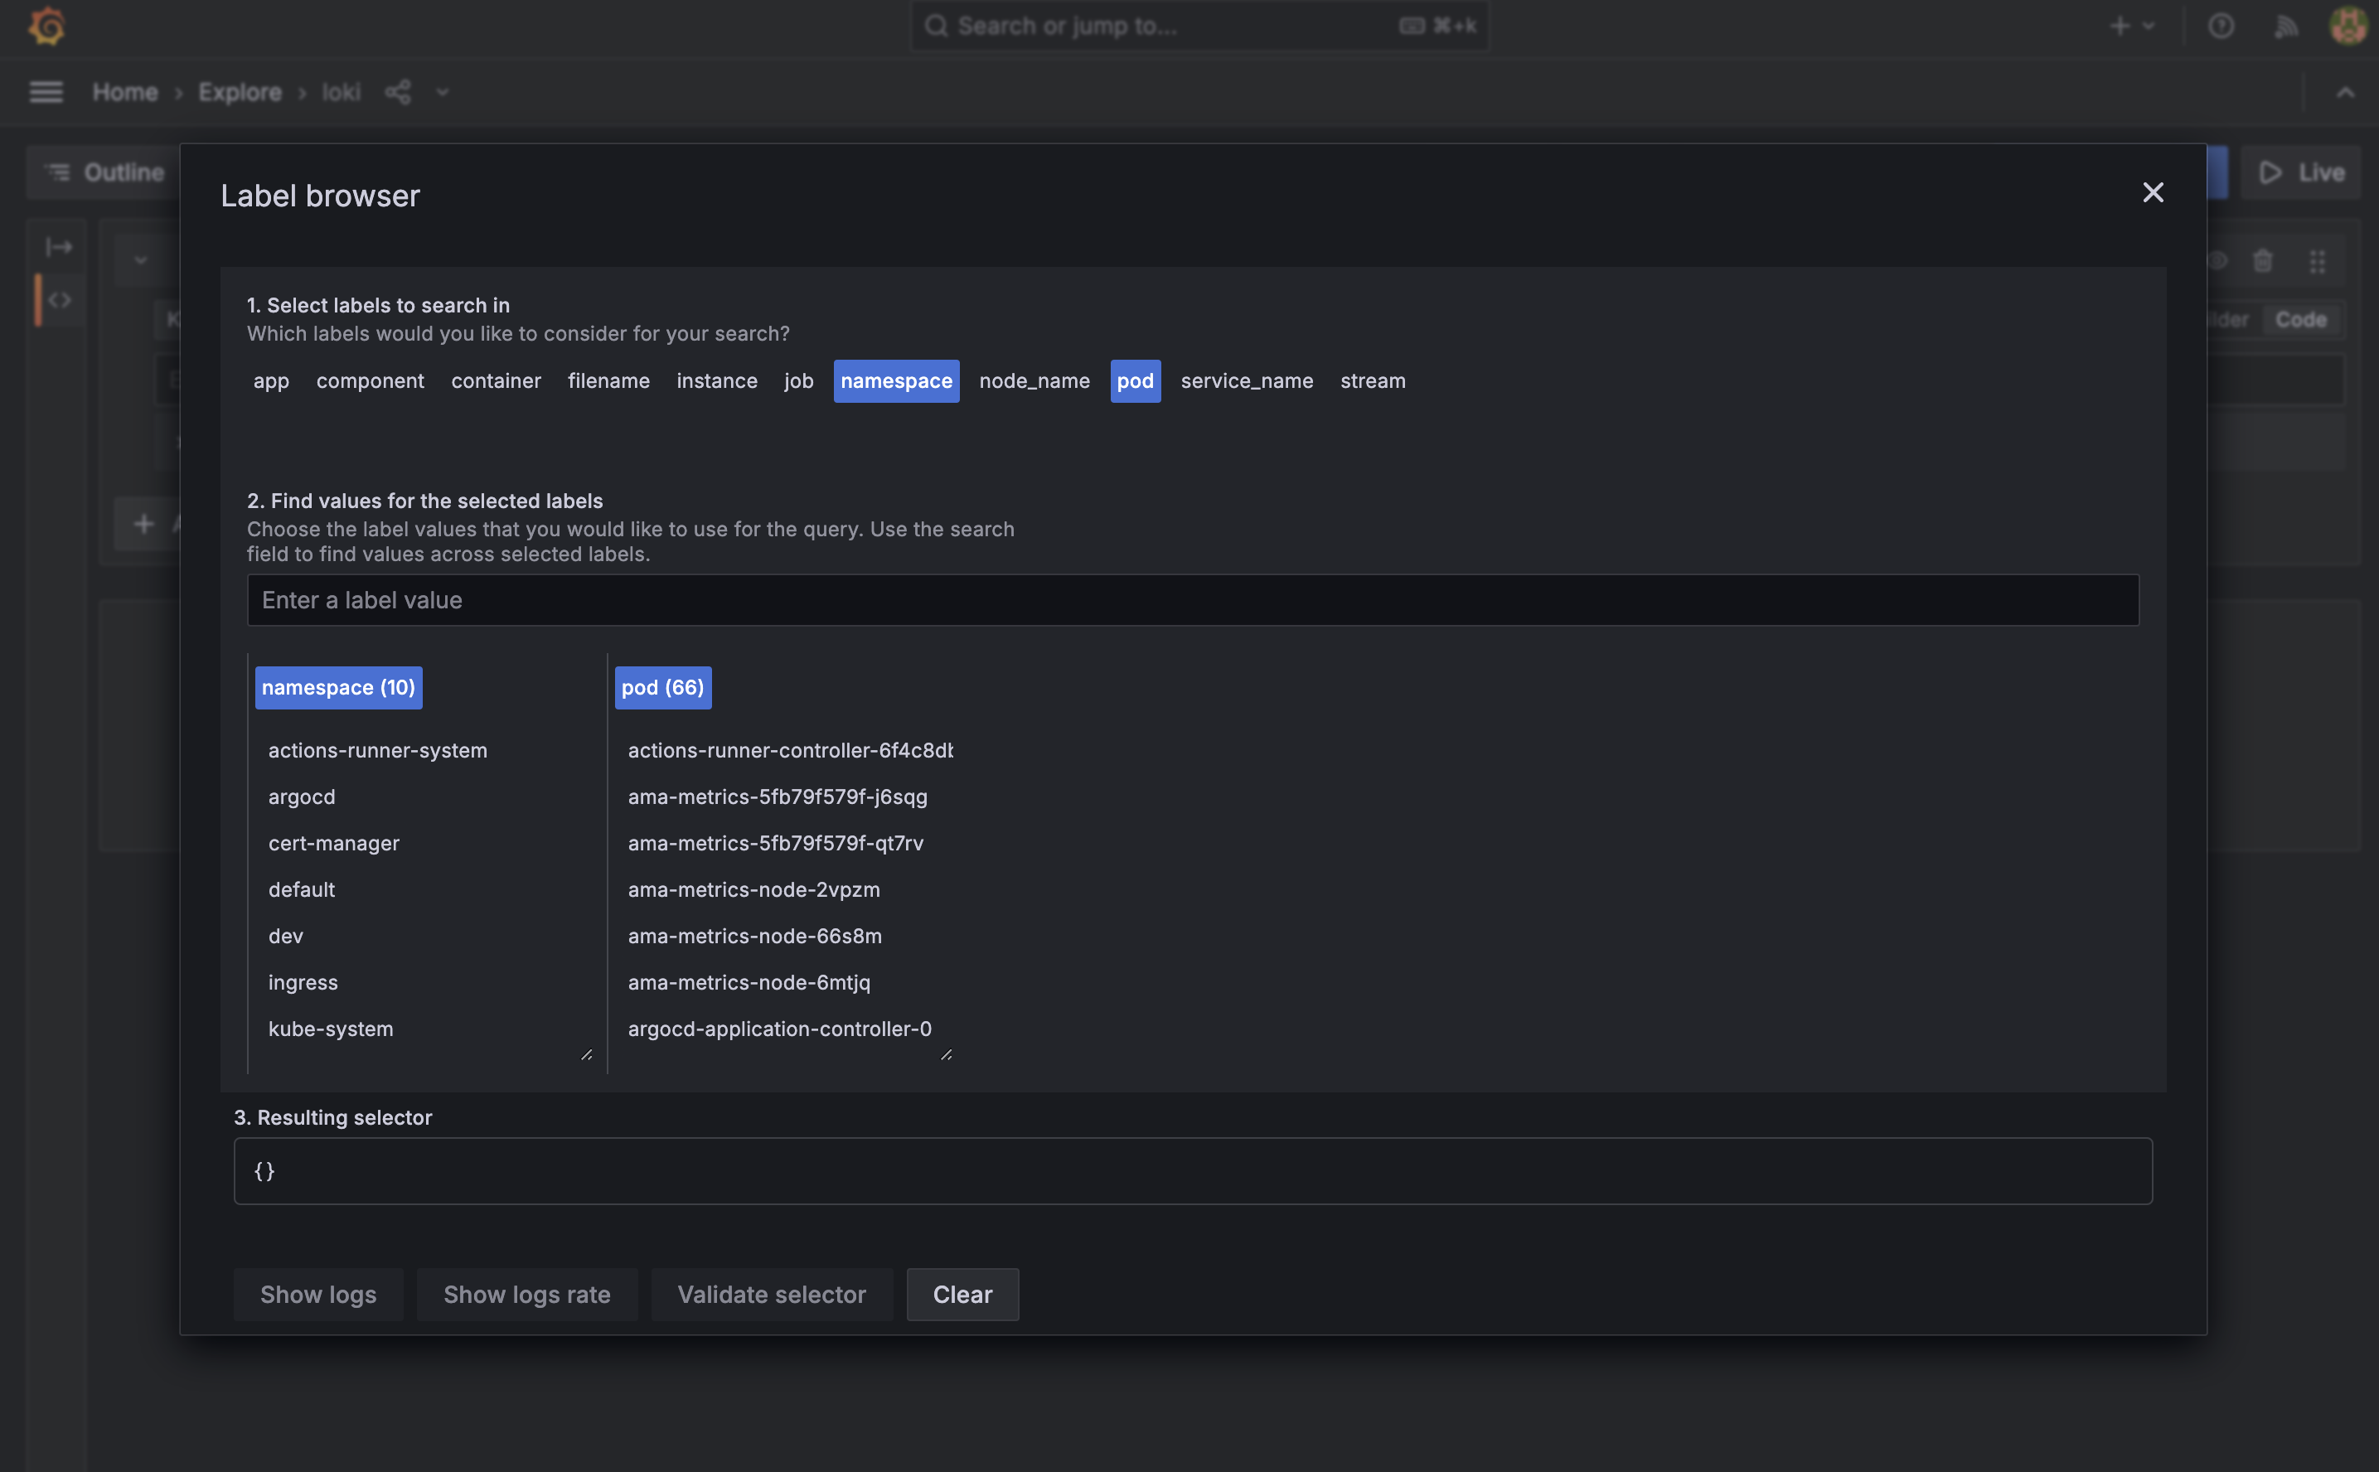Open the hamburger navigation menu
Viewport: 2379px width, 1472px height.
pyautogui.click(x=46, y=93)
